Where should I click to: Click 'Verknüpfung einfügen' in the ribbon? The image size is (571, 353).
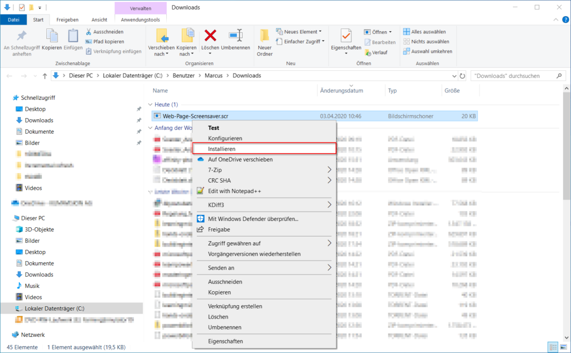pos(114,51)
